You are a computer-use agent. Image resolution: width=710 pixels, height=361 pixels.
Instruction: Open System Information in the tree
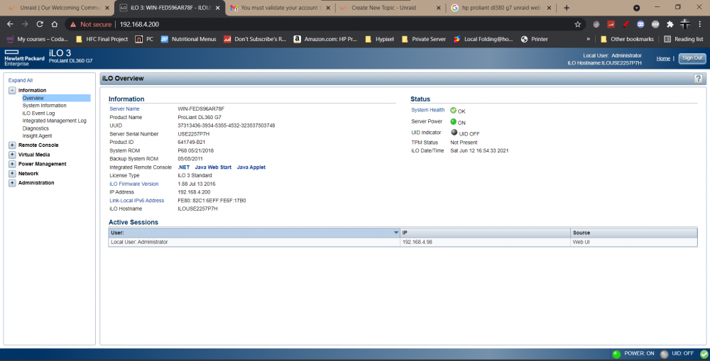click(x=44, y=106)
